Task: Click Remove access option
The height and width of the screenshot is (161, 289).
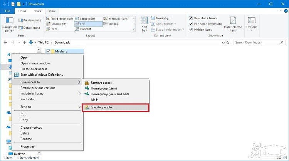Action: (x=101, y=83)
